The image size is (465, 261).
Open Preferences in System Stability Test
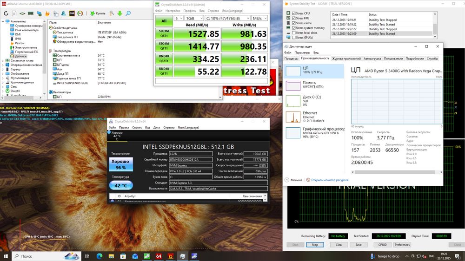tap(402, 245)
